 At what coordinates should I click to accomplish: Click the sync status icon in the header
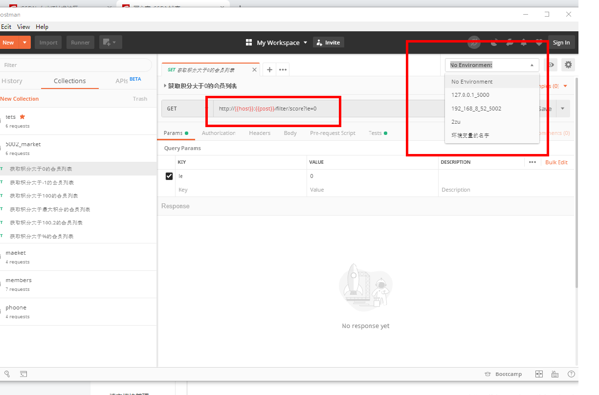coord(474,43)
